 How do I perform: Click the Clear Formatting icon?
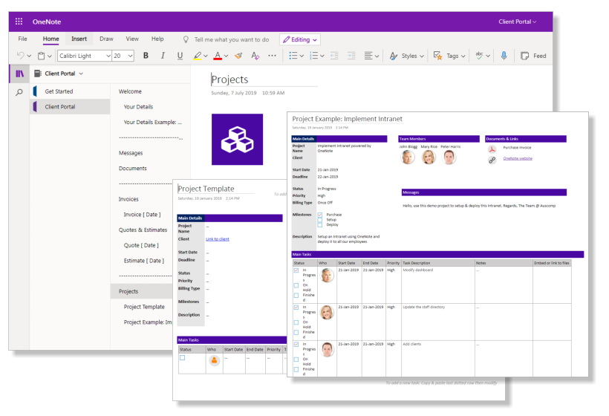pyautogui.click(x=255, y=56)
